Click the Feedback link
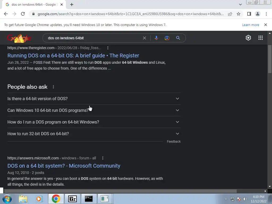This screenshot has width=272, height=204. (x=174, y=142)
